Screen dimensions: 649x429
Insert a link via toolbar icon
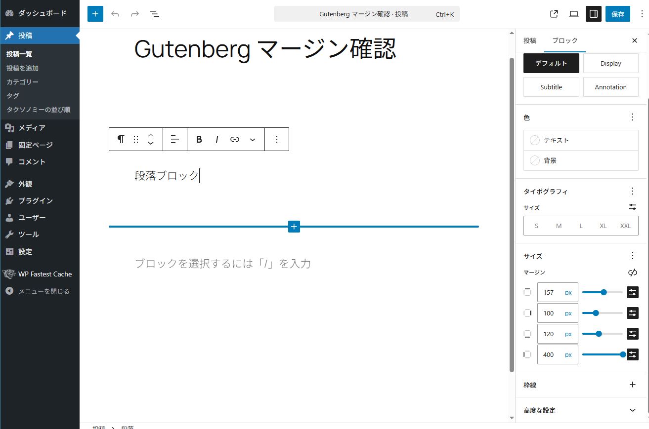[x=235, y=139]
